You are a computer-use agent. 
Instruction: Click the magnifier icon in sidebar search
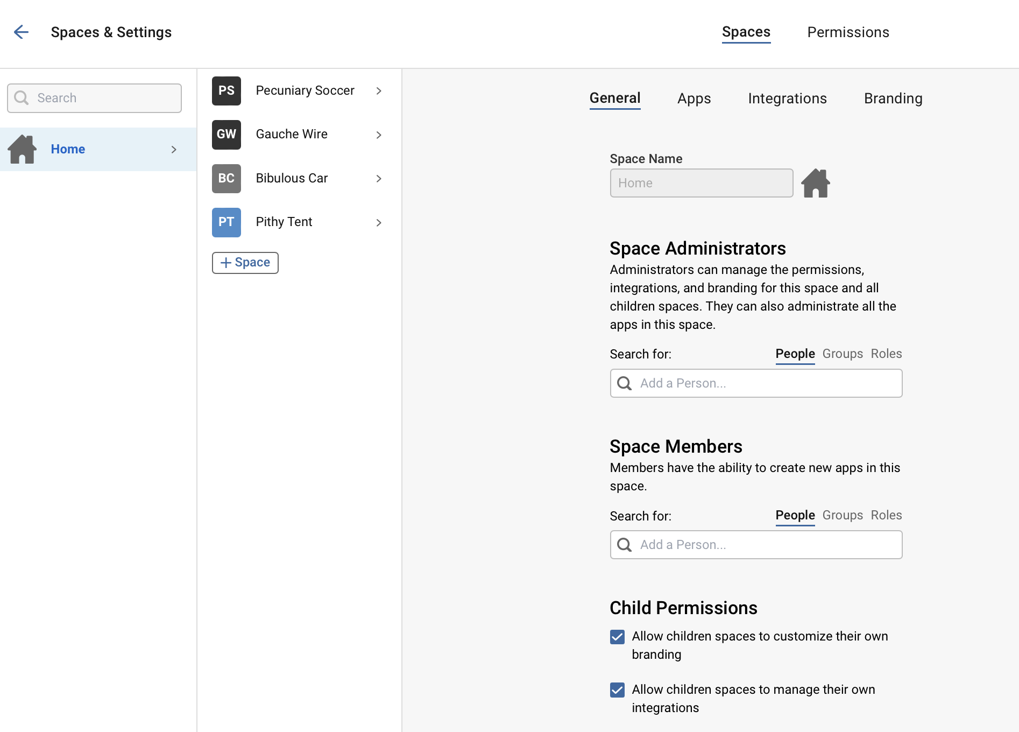point(22,98)
